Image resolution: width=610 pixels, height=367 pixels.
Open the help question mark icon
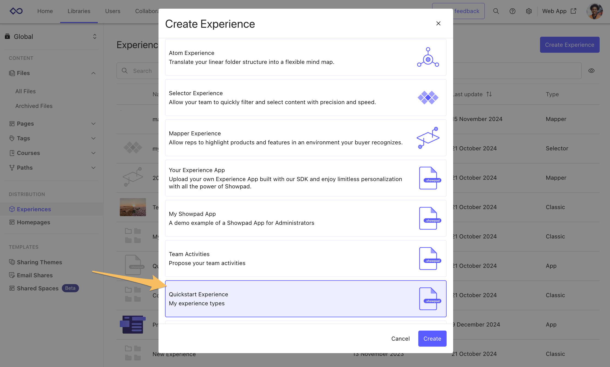[512, 11]
